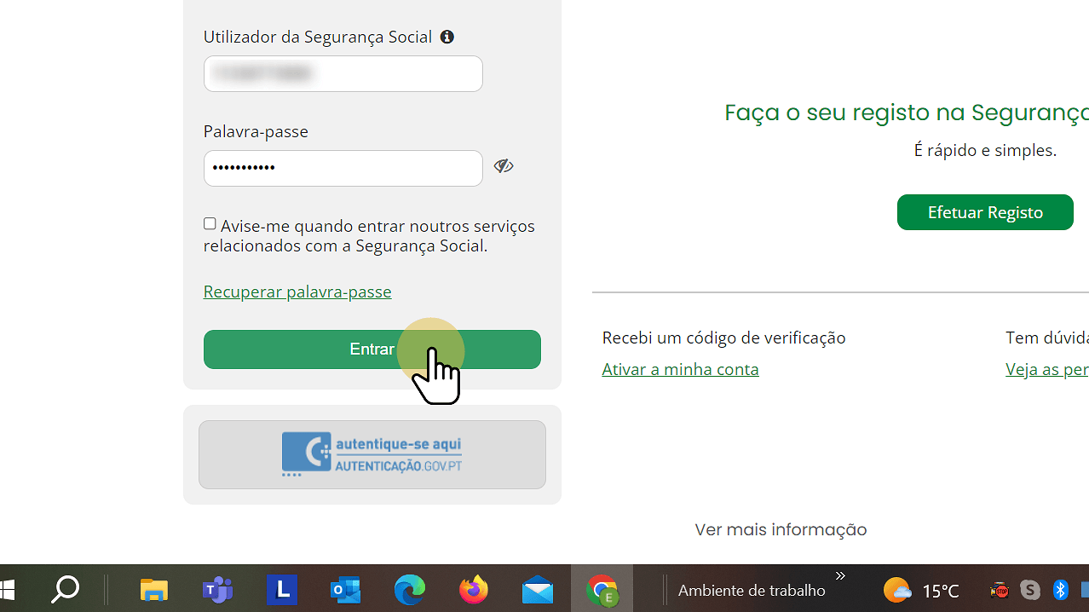The height and width of the screenshot is (612, 1089).
Task: Launch Microsoft Teams from the taskbar
Action: click(217, 589)
